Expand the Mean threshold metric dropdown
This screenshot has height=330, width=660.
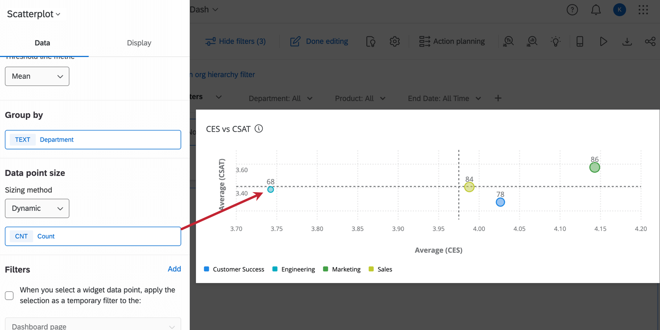(x=37, y=76)
